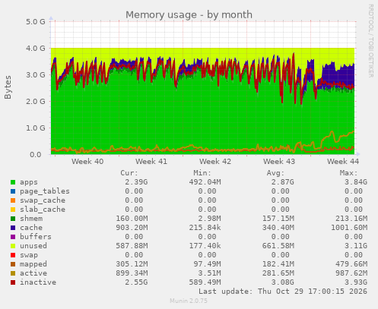Viewport: 378px width, 309px height.
Task: Click active current value 899.34M
Action: click(132, 273)
